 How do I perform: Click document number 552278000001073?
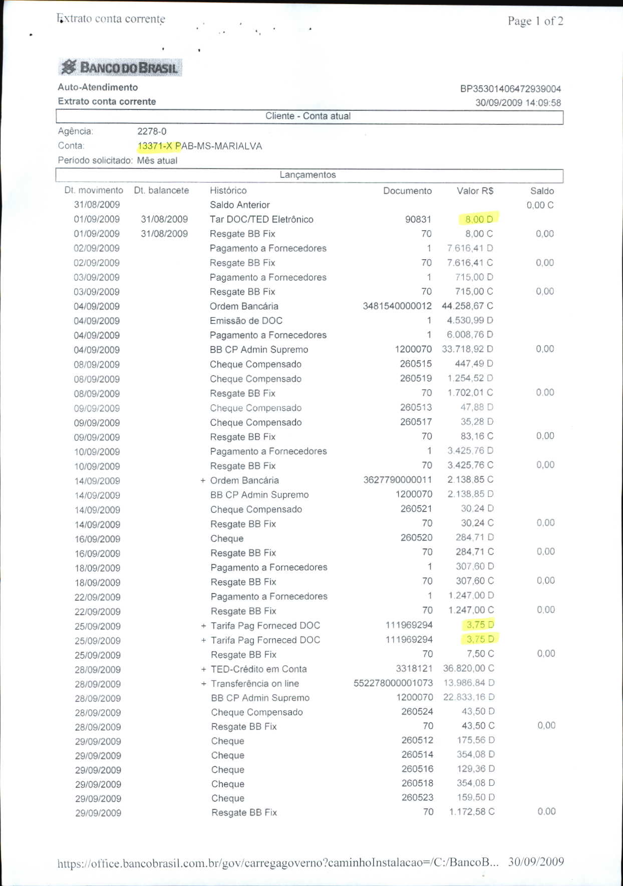click(x=393, y=683)
